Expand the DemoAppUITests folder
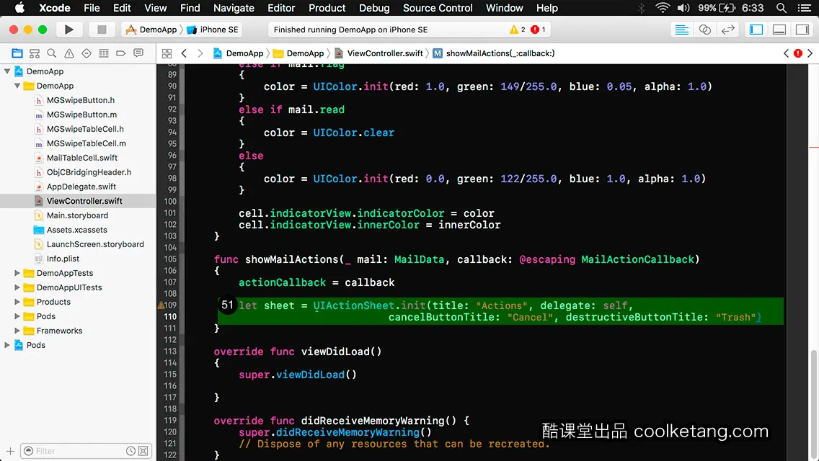The width and height of the screenshot is (819, 461). pos(17,287)
